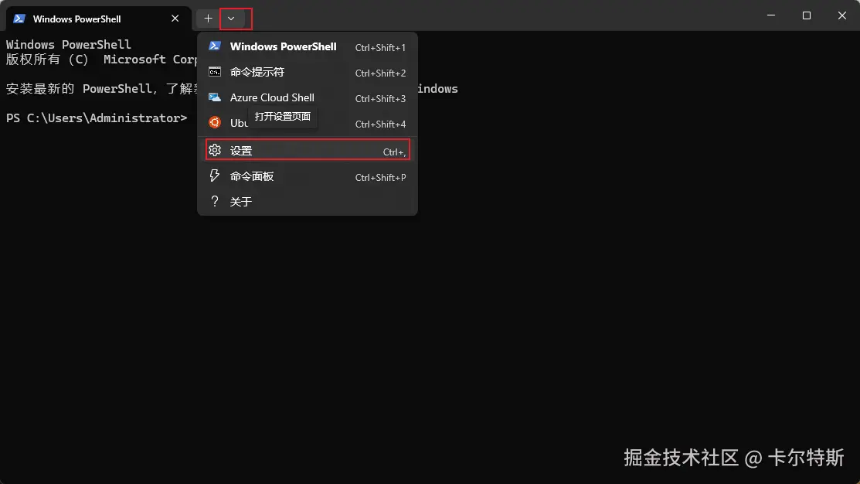Click the Ctrl+Shift+1 shortcut text
The width and height of the screenshot is (860, 484).
[380, 48]
